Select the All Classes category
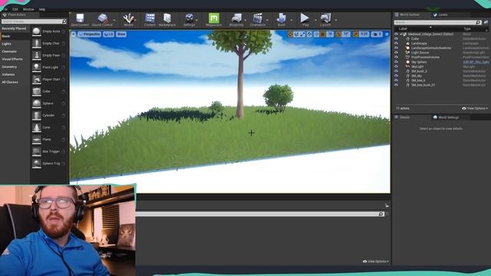 click(10, 82)
